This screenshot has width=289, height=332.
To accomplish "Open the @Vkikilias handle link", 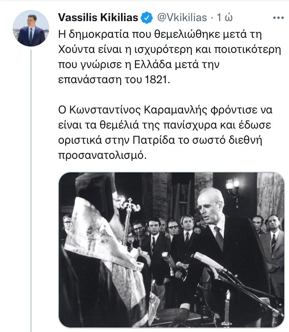I will [182, 18].
